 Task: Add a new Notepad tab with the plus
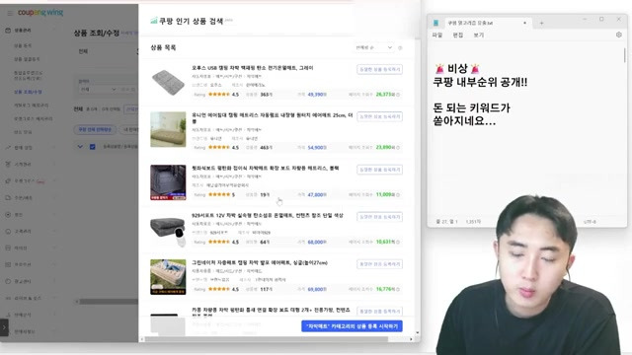click(542, 24)
